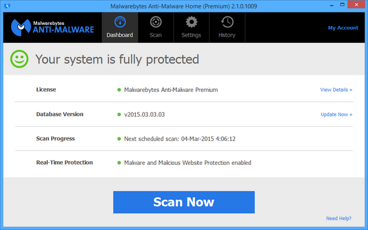
Task: Select the Settings tab label
Action: [x=191, y=35]
